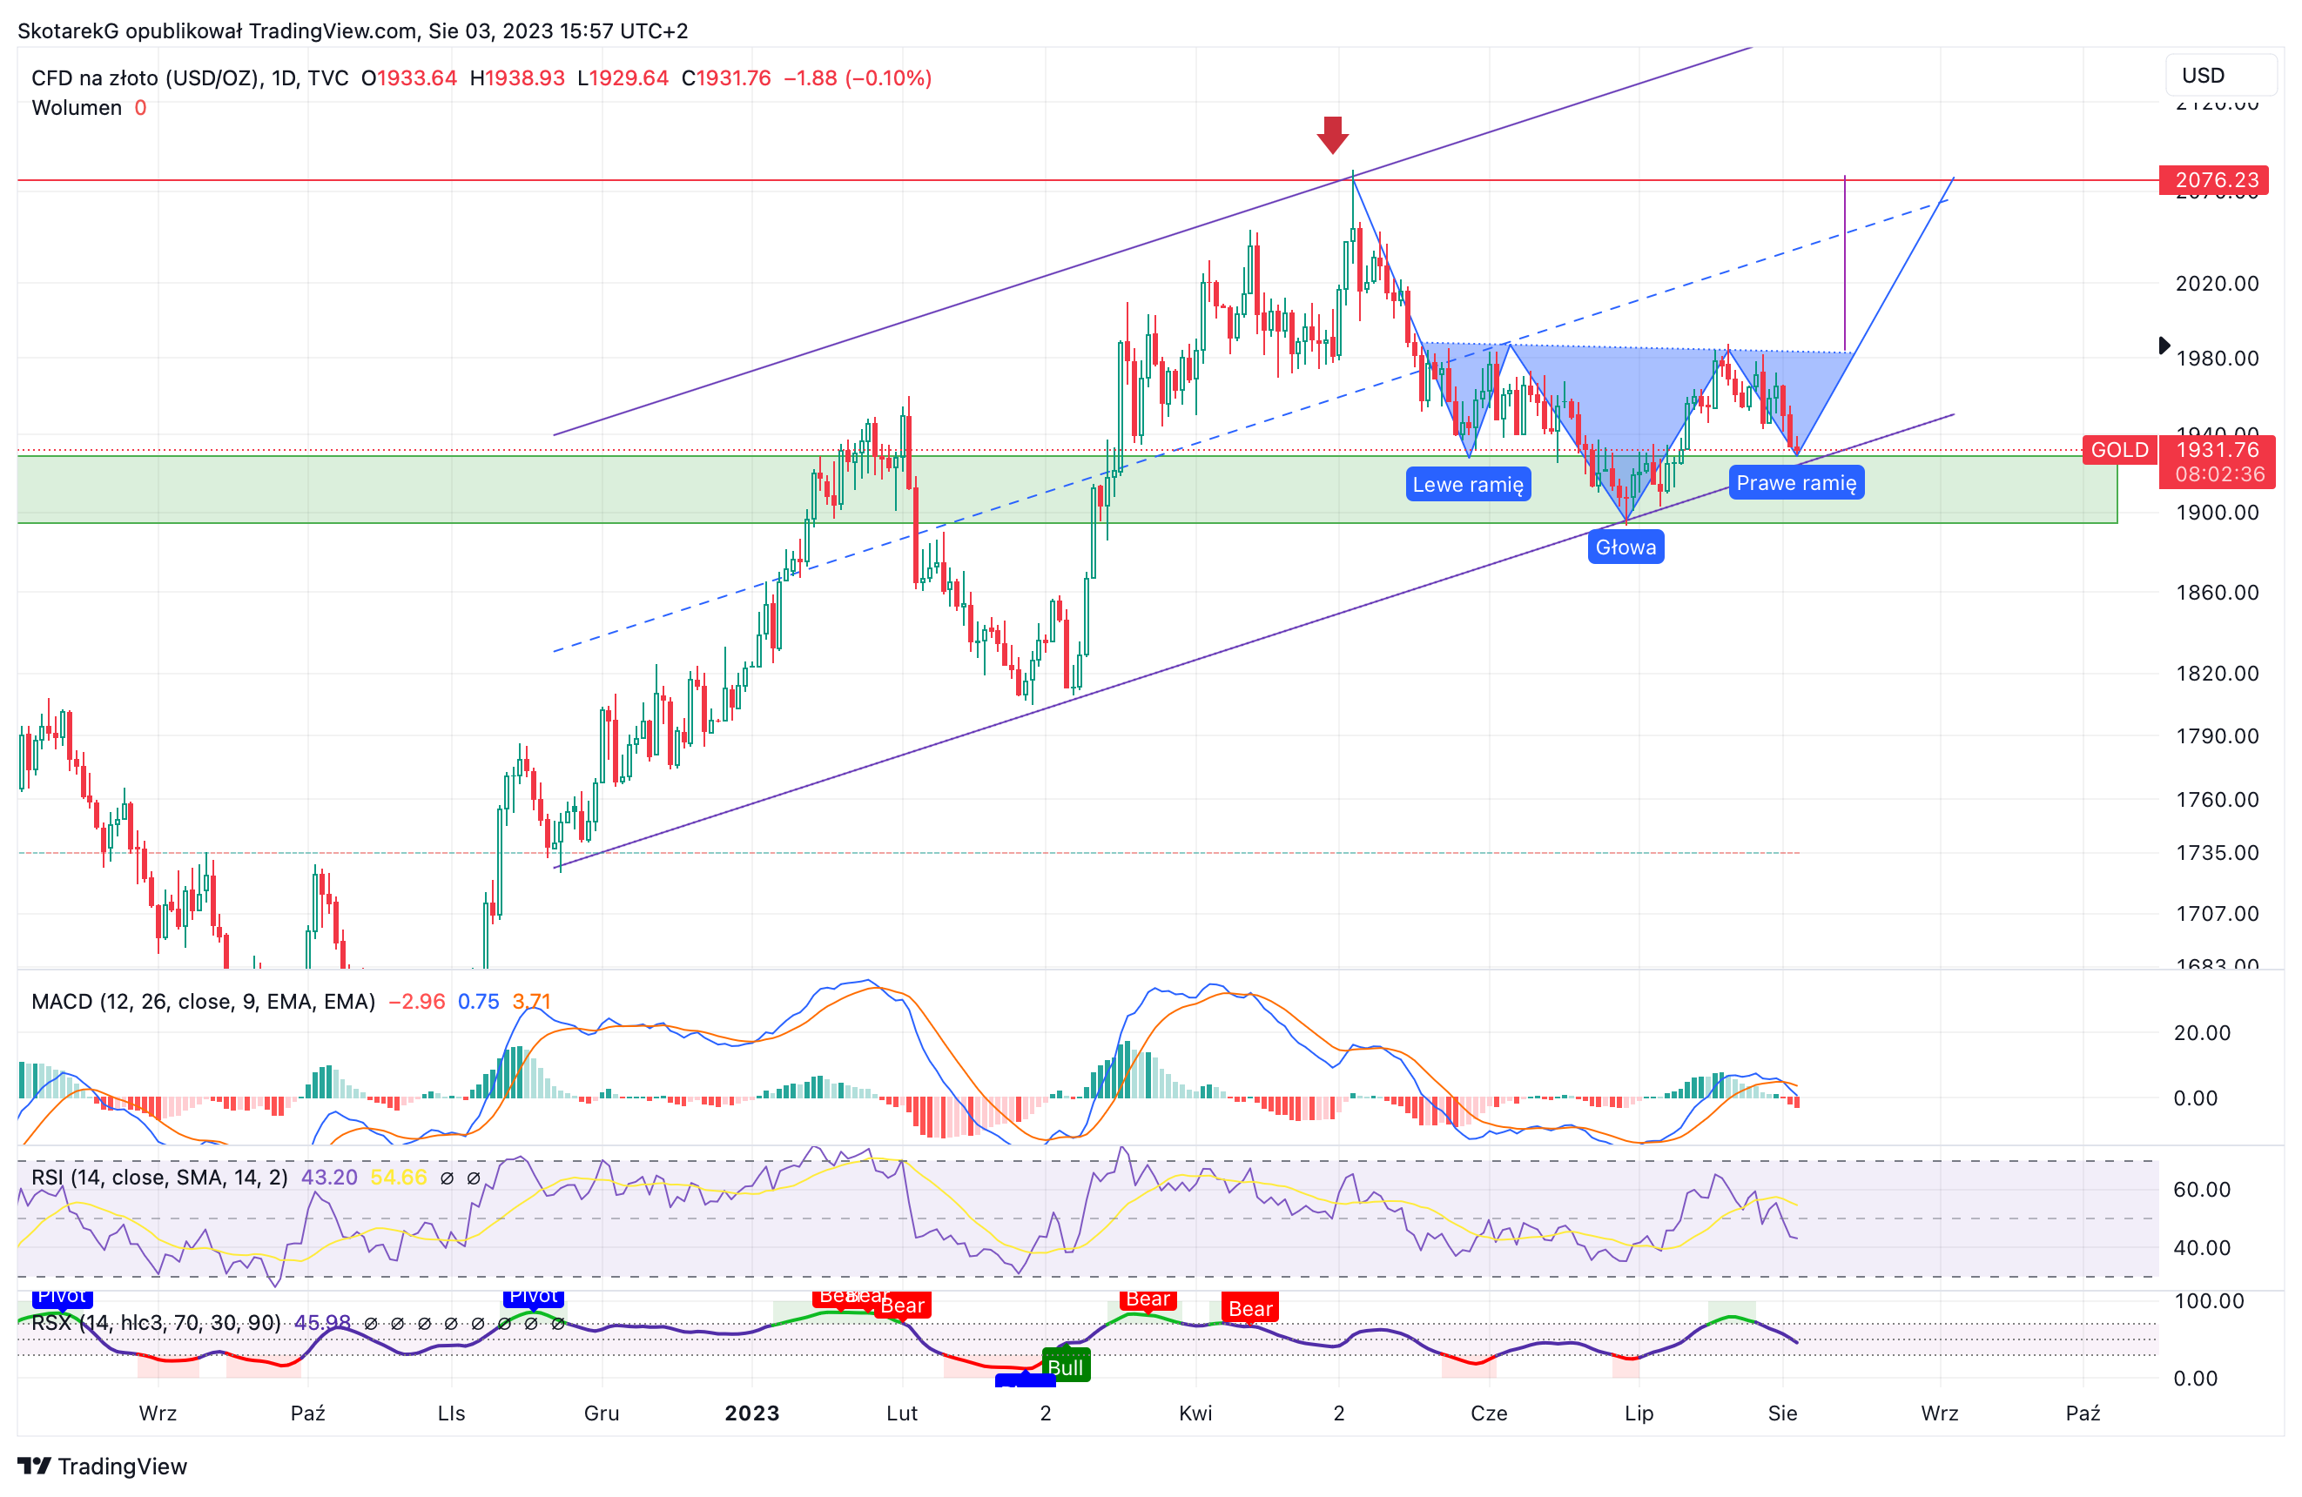Select the 'Głowa' label

(1625, 547)
